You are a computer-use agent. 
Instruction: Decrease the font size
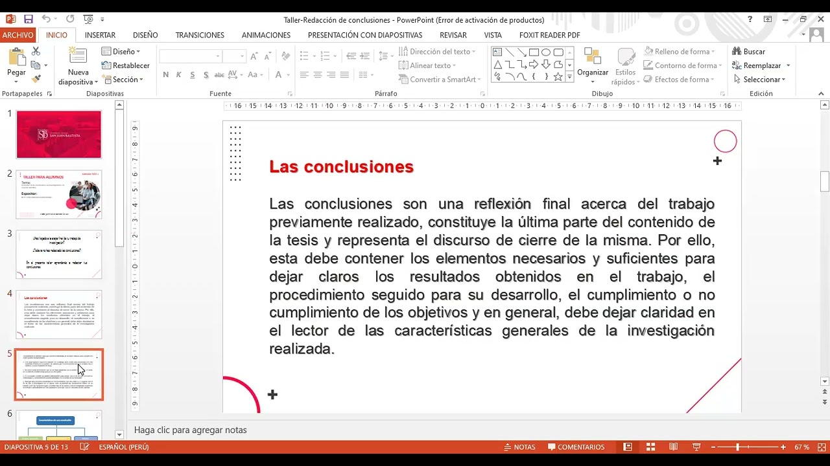click(268, 56)
